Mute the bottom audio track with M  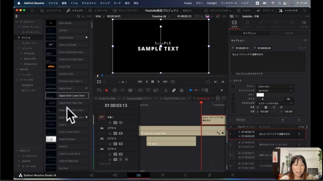pyautogui.click(x=126, y=160)
